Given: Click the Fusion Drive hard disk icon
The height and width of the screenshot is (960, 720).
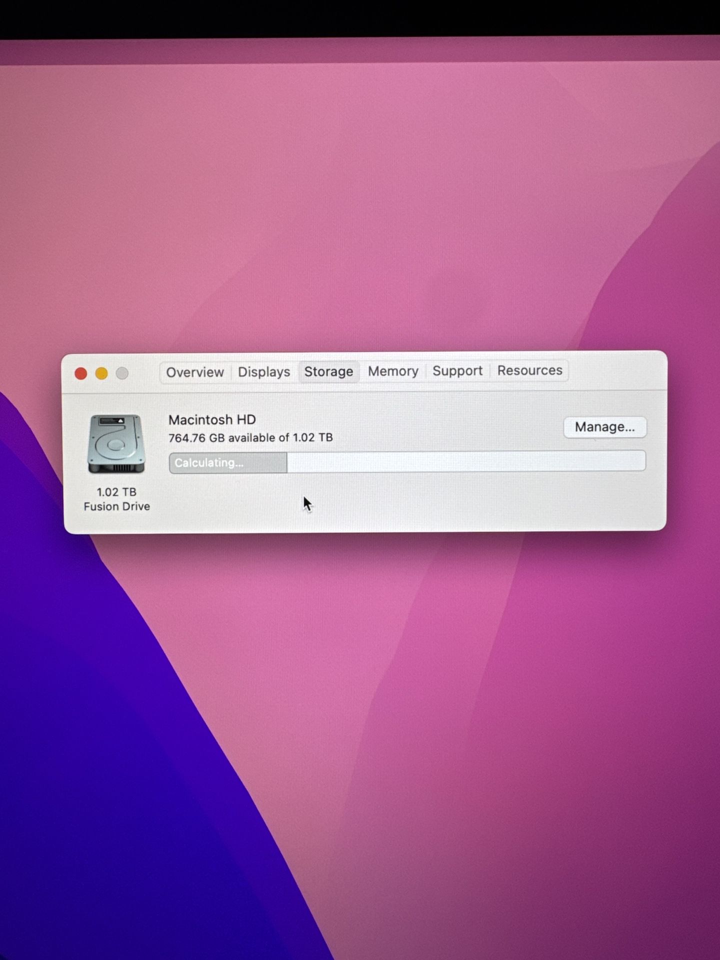Looking at the screenshot, I should pos(116,443).
